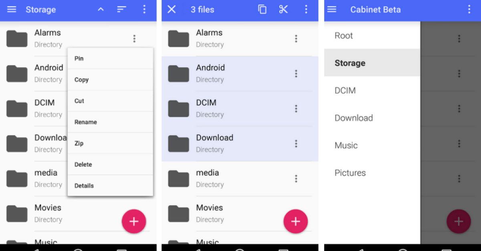481x251 pixels.
Task: Open Pictures in the navigation drawer
Action: pyautogui.click(x=350, y=173)
